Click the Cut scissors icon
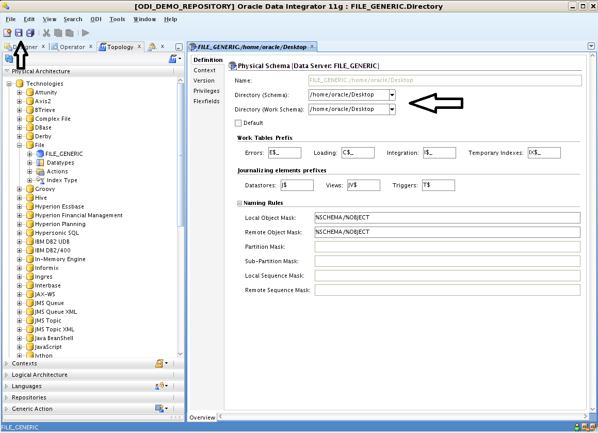Image resolution: width=598 pixels, height=433 pixels. click(46, 33)
